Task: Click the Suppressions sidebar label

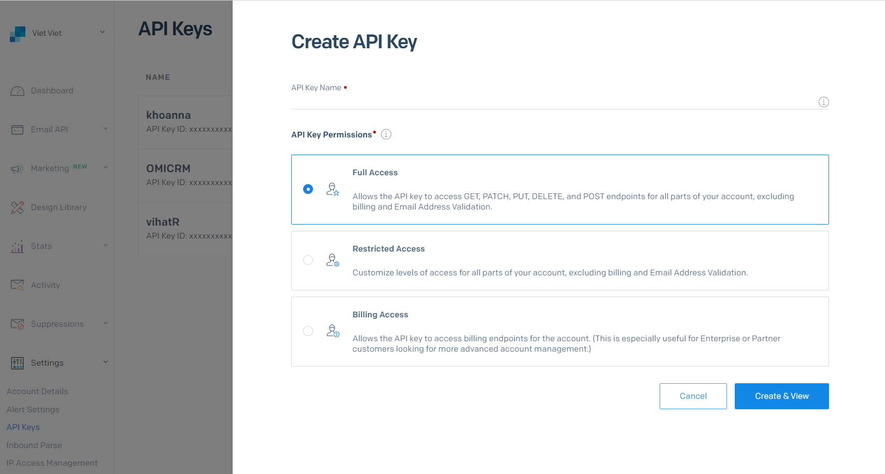Action: click(x=57, y=324)
